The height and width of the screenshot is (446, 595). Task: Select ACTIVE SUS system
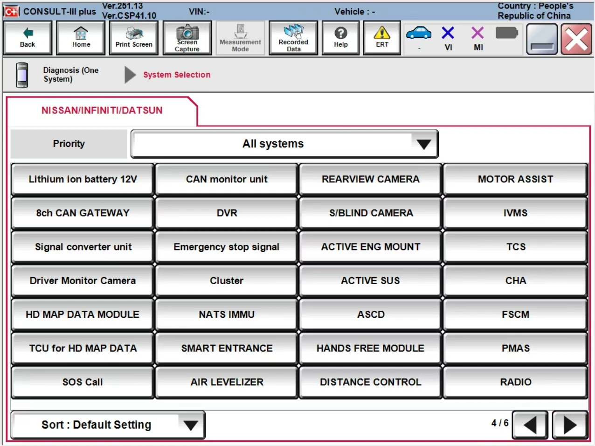[371, 280]
